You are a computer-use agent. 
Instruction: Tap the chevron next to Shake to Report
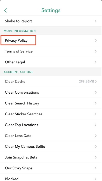pyautogui.click(x=96, y=21)
